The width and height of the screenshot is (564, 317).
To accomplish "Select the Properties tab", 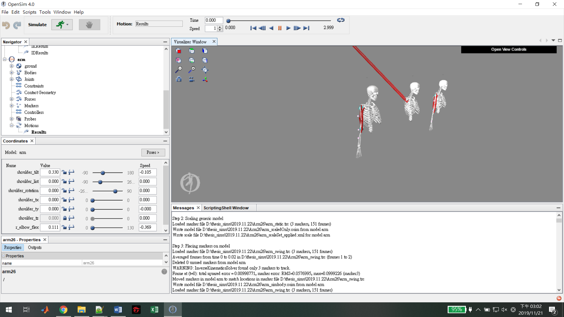I will coord(13,247).
